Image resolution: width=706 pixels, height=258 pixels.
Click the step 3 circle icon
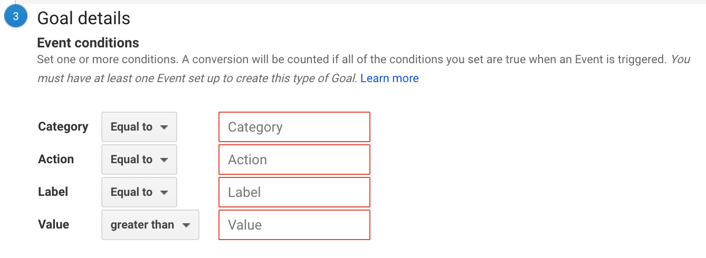pos(16,17)
